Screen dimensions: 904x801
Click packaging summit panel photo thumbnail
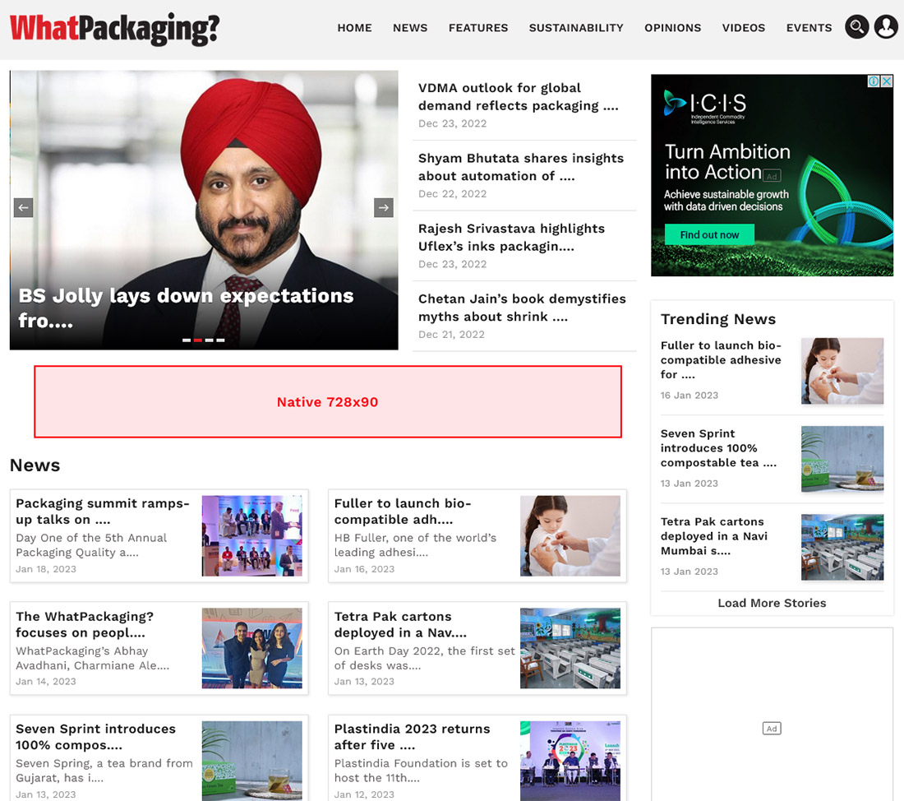[x=252, y=535]
